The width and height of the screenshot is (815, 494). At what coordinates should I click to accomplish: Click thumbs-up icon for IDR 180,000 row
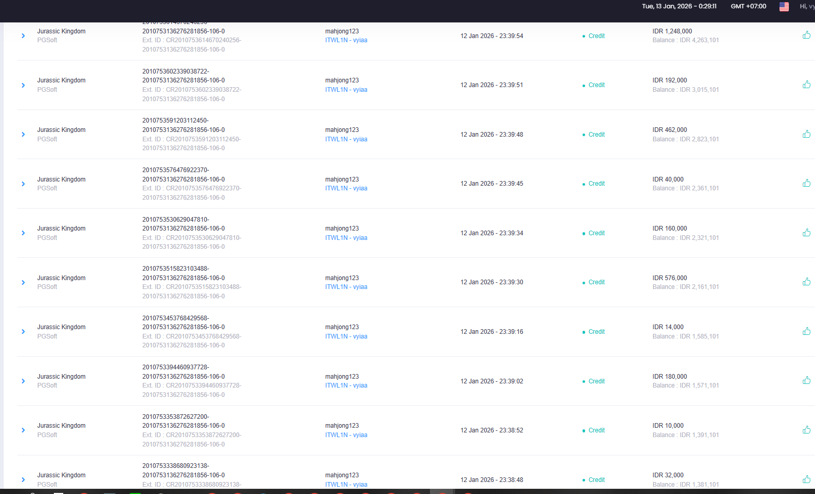(807, 380)
